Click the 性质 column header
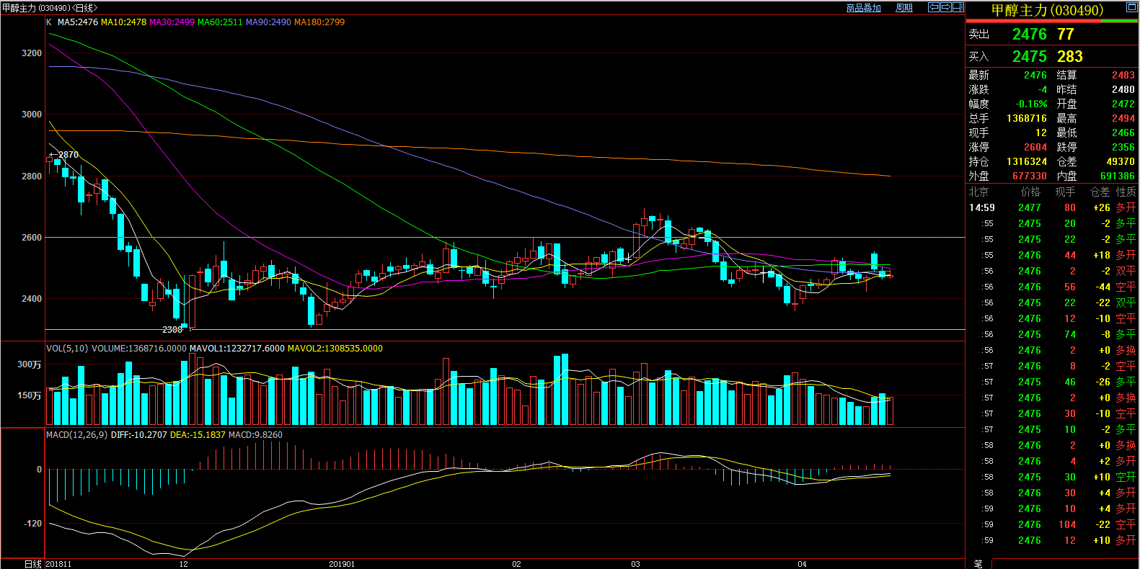 tap(1126, 192)
